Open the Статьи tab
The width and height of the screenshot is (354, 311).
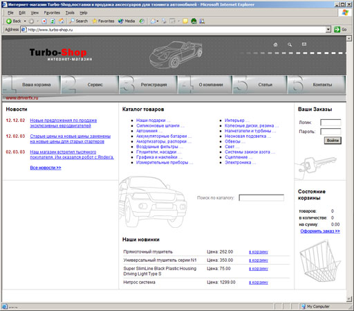260,85
